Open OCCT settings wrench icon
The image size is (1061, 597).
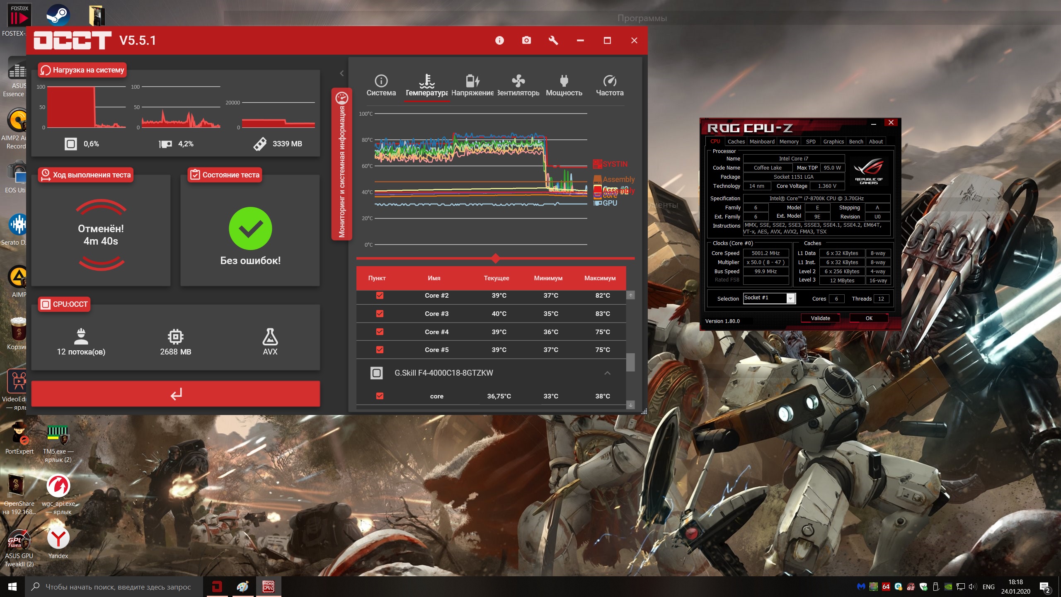click(x=553, y=40)
